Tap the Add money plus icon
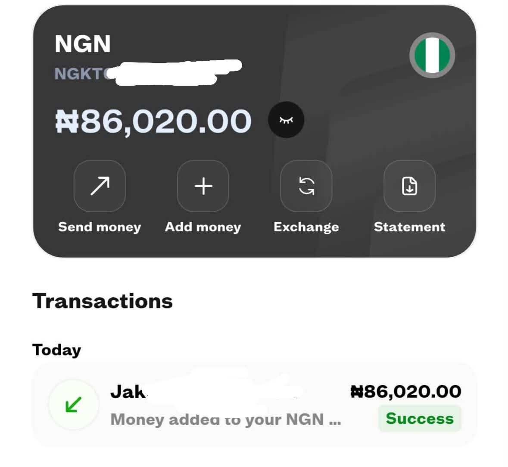 [x=203, y=186]
